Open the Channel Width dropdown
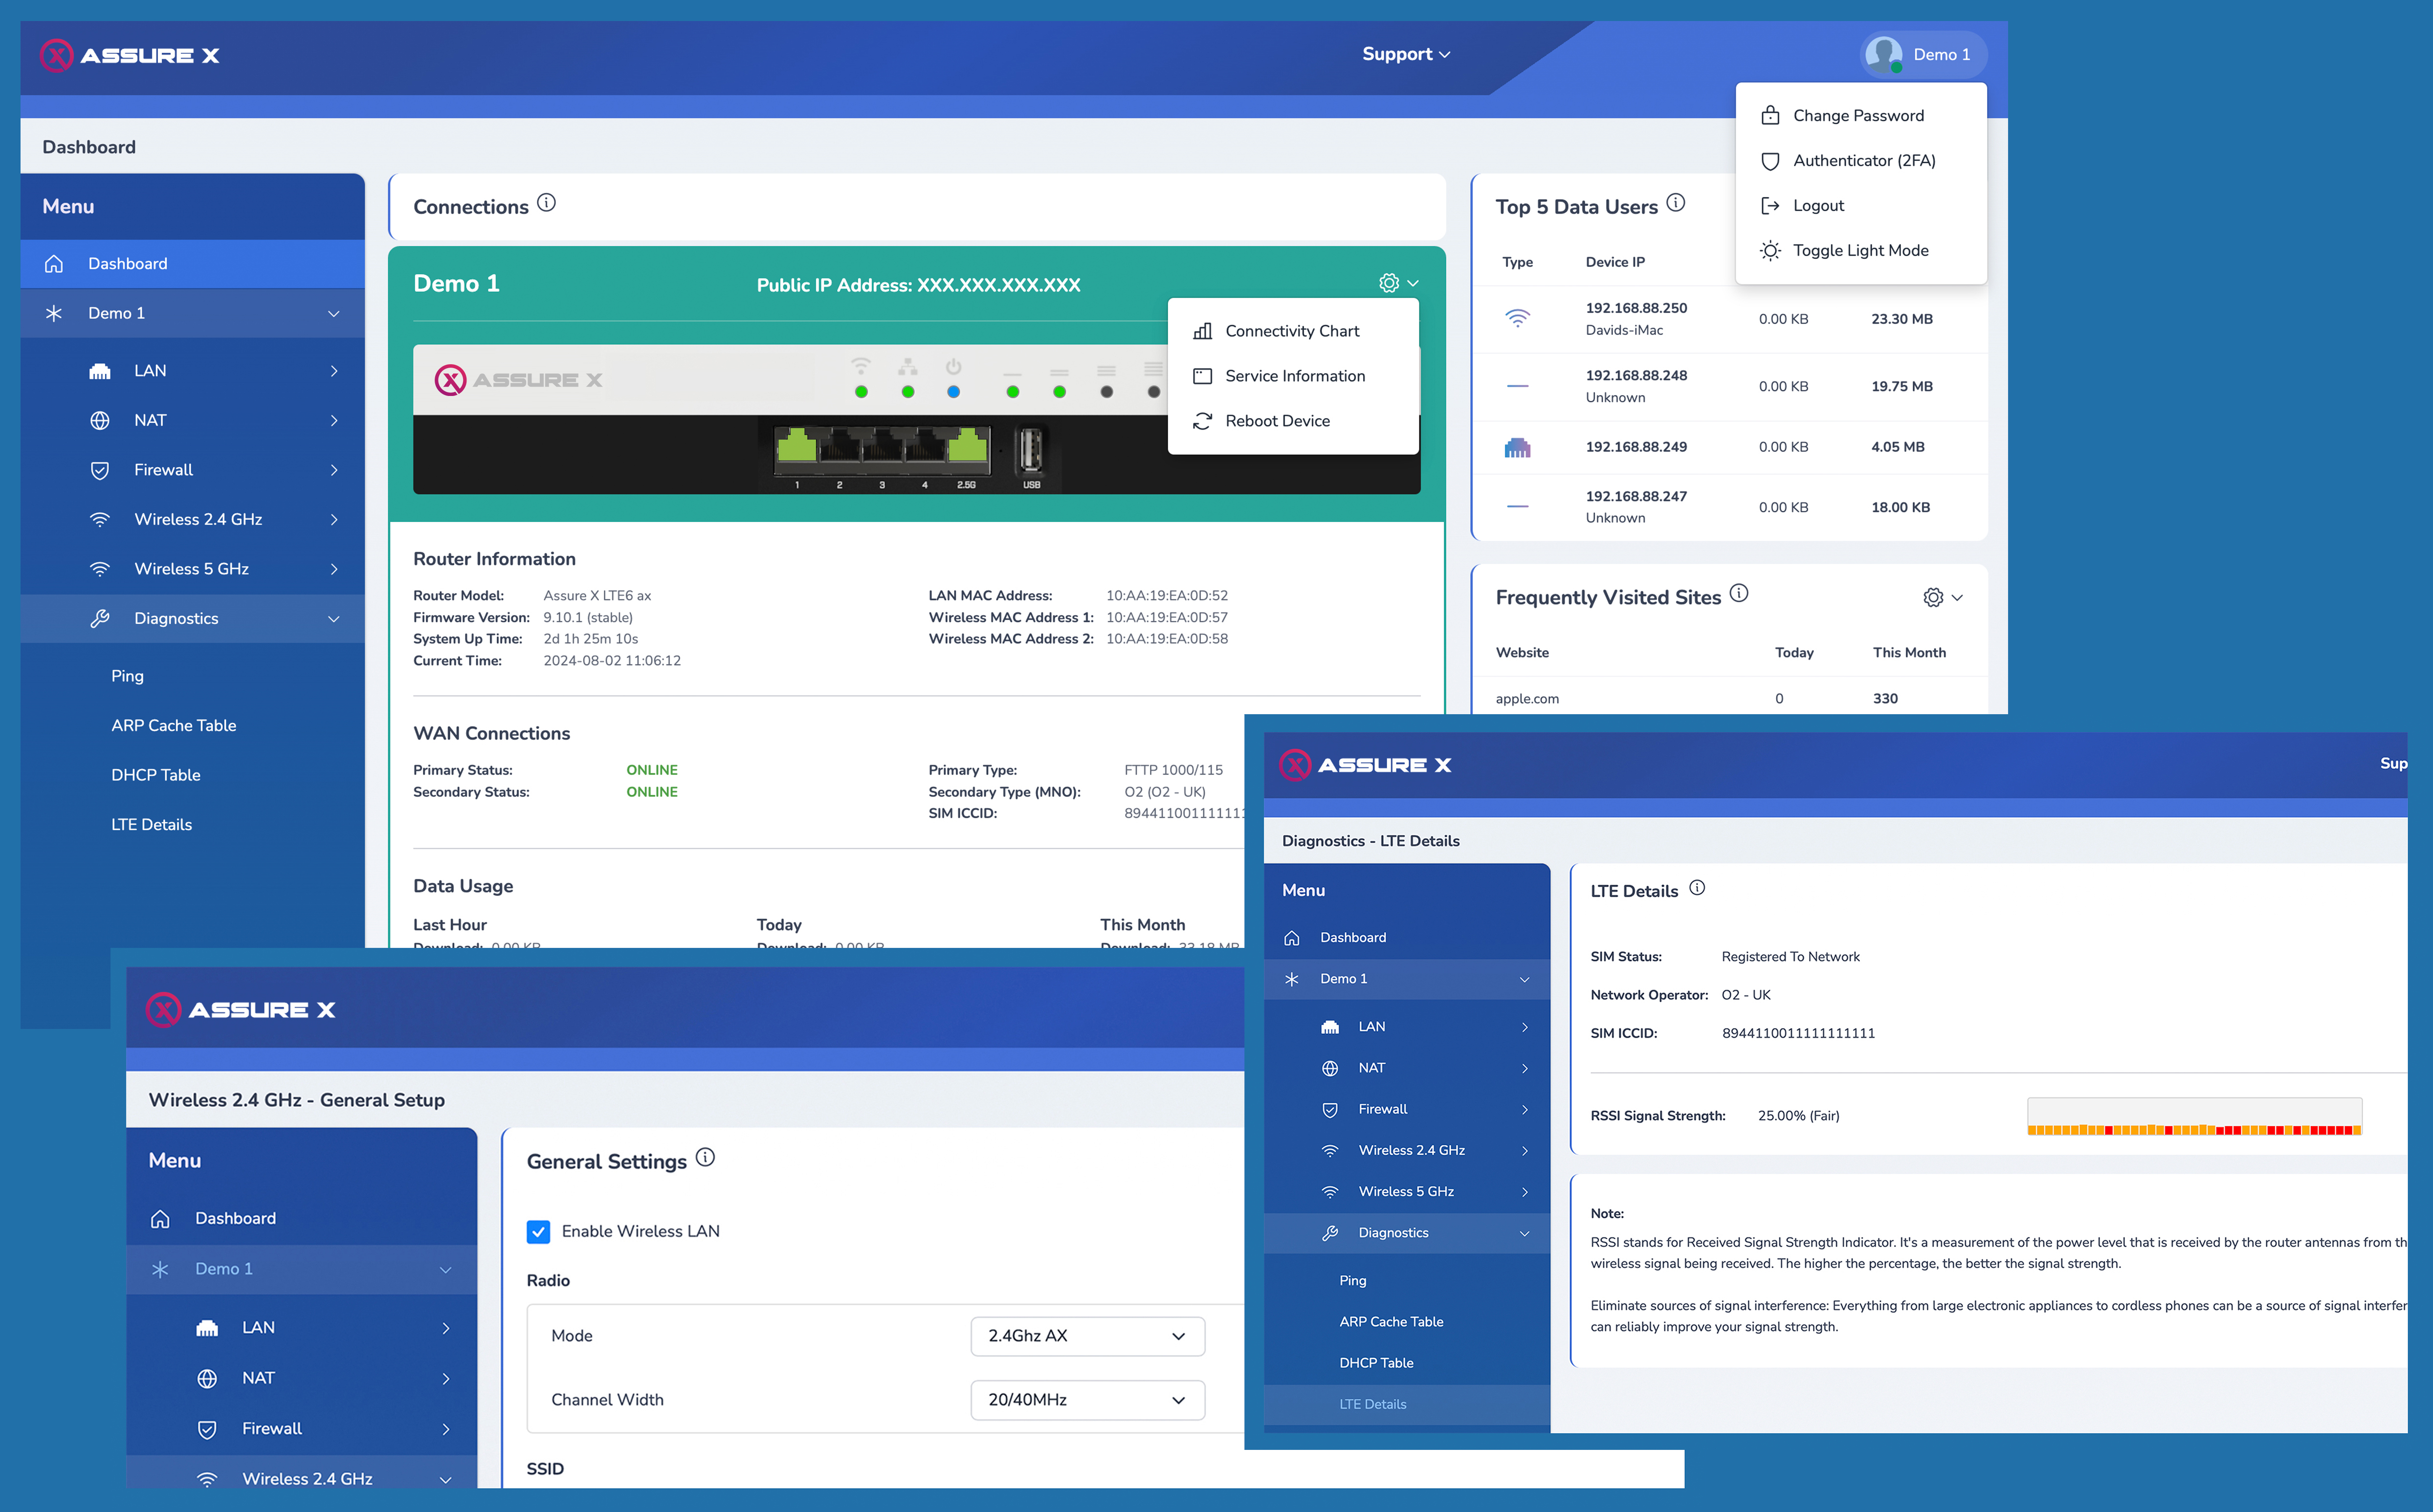The image size is (2433, 1512). click(x=1087, y=1400)
